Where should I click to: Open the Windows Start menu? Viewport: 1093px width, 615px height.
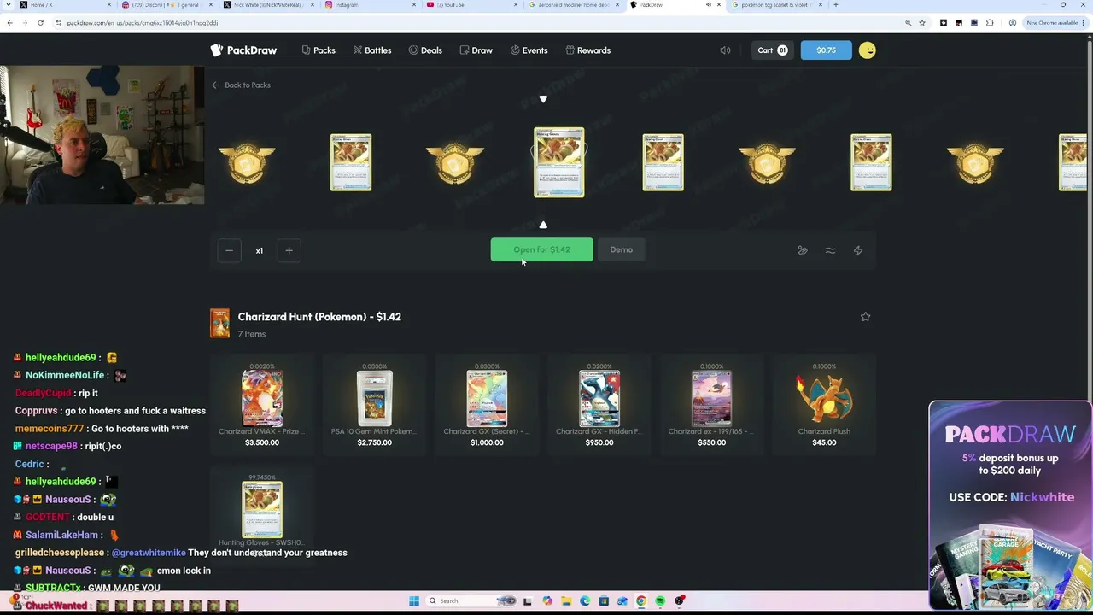414,601
